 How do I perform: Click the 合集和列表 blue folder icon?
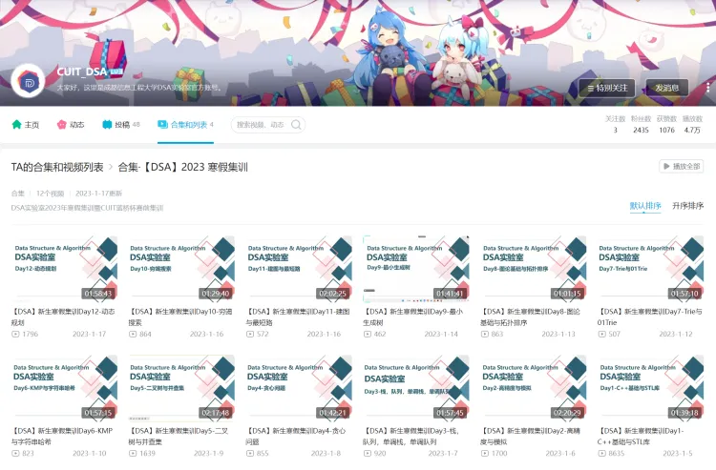pyautogui.click(x=162, y=125)
